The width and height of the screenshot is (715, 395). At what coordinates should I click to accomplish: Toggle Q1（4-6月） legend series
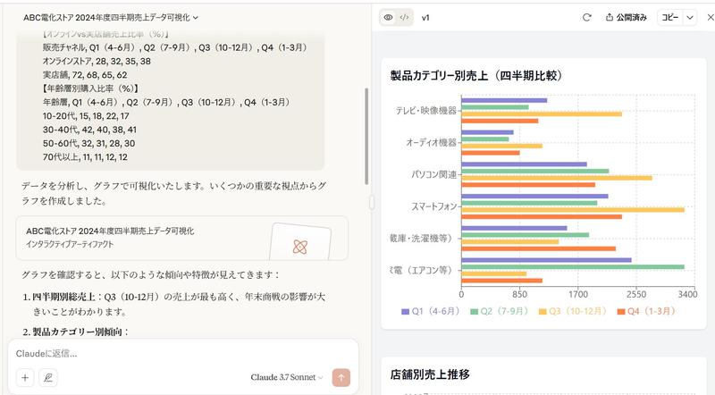[430, 311]
